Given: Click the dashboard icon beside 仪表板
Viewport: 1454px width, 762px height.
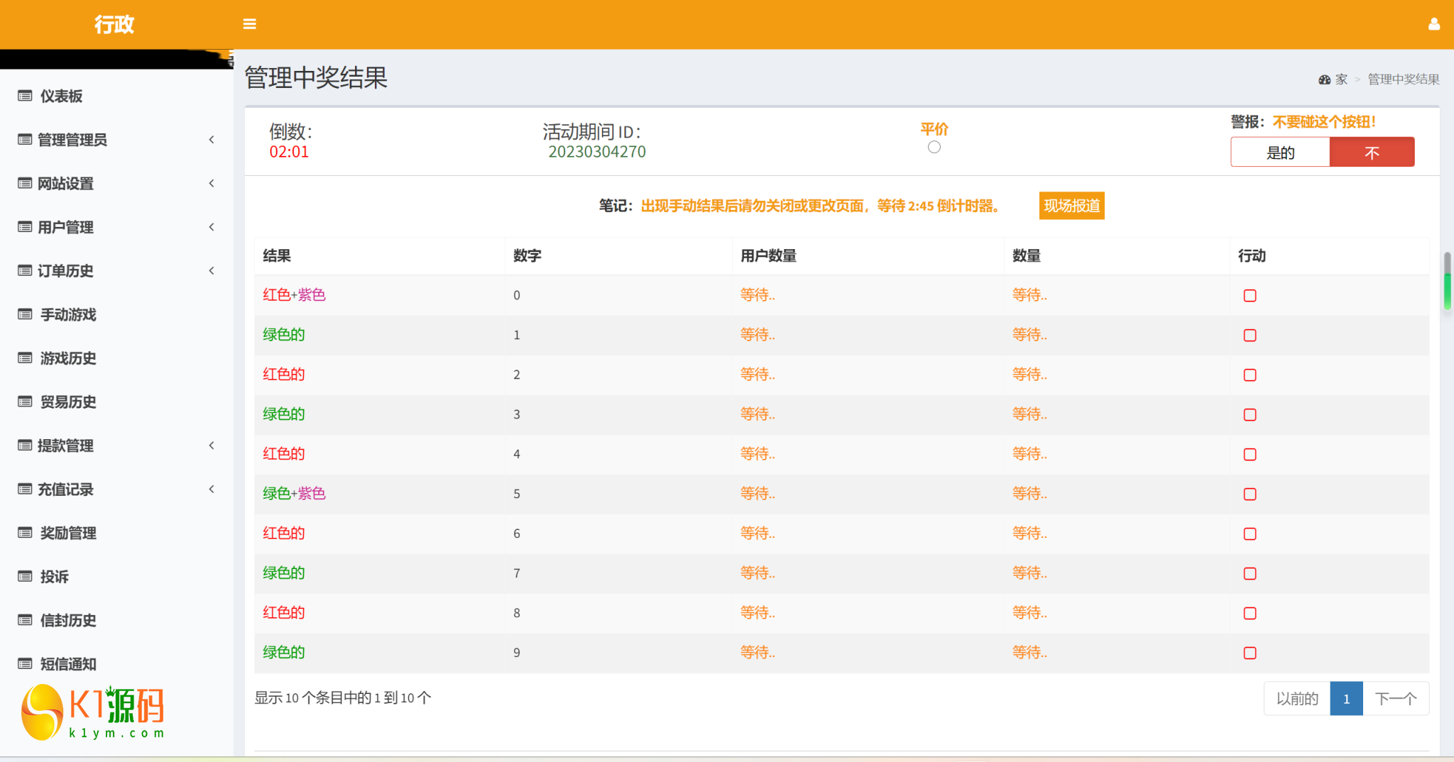Looking at the screenshot, I should tap(25, 96).
